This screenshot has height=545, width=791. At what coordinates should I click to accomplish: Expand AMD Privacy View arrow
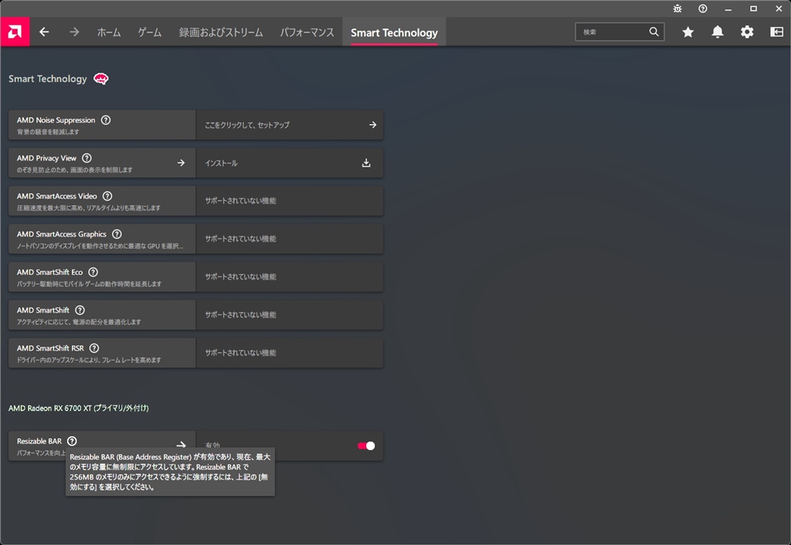[x=181, y=163]
